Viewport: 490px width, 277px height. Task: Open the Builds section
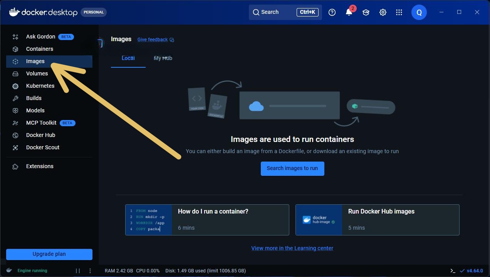(x=49, y=98)
